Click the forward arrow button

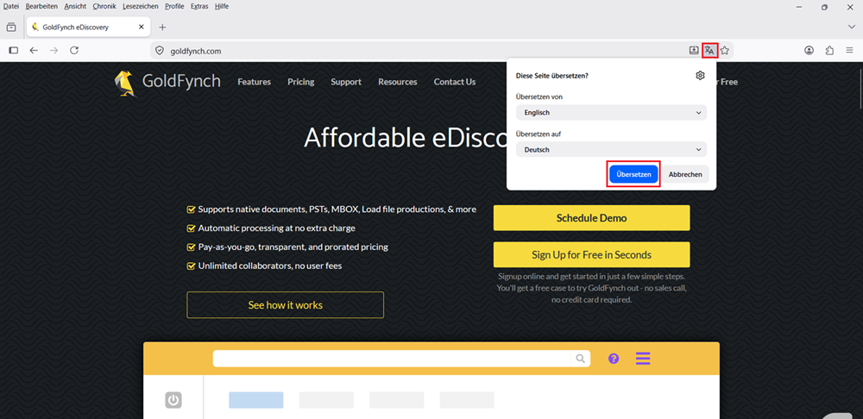[54, 51]
